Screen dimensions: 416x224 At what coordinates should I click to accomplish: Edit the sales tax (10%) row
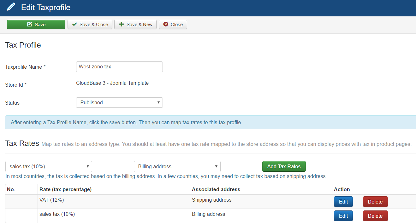pyautogui.click(x=343, y=216)
